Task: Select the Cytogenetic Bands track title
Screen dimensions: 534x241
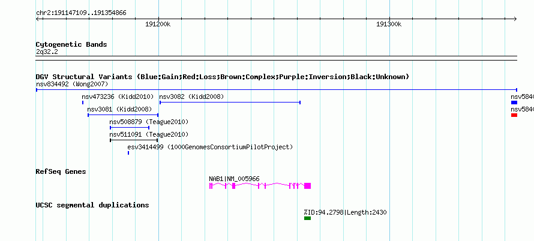Action: click(71, 44)
